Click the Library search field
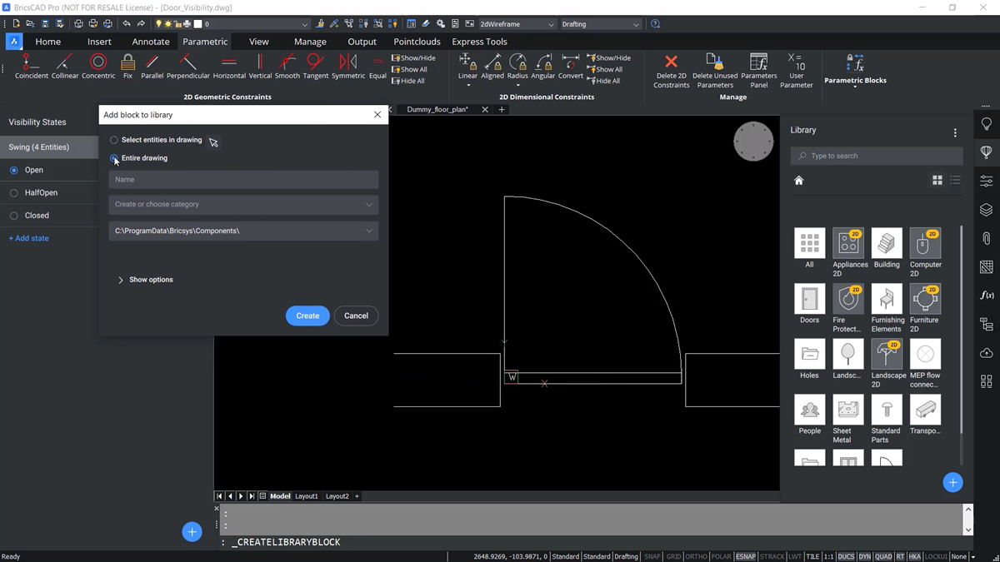This screenshot has width=1000, height=562. (x=876, y=156)
